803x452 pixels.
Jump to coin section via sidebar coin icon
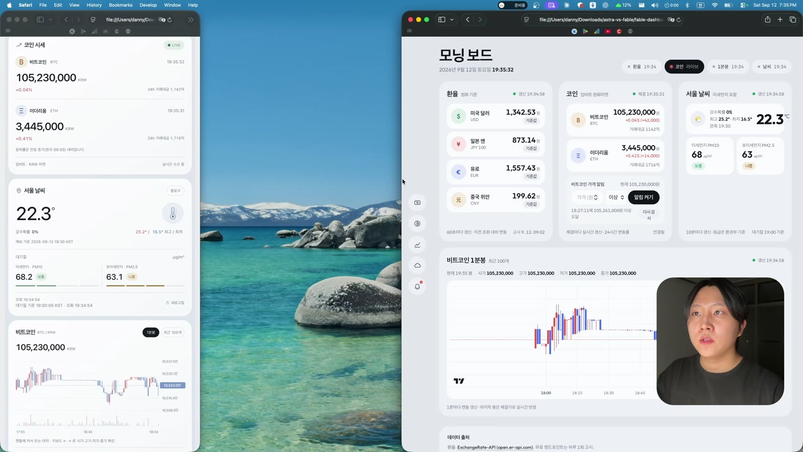418,224
